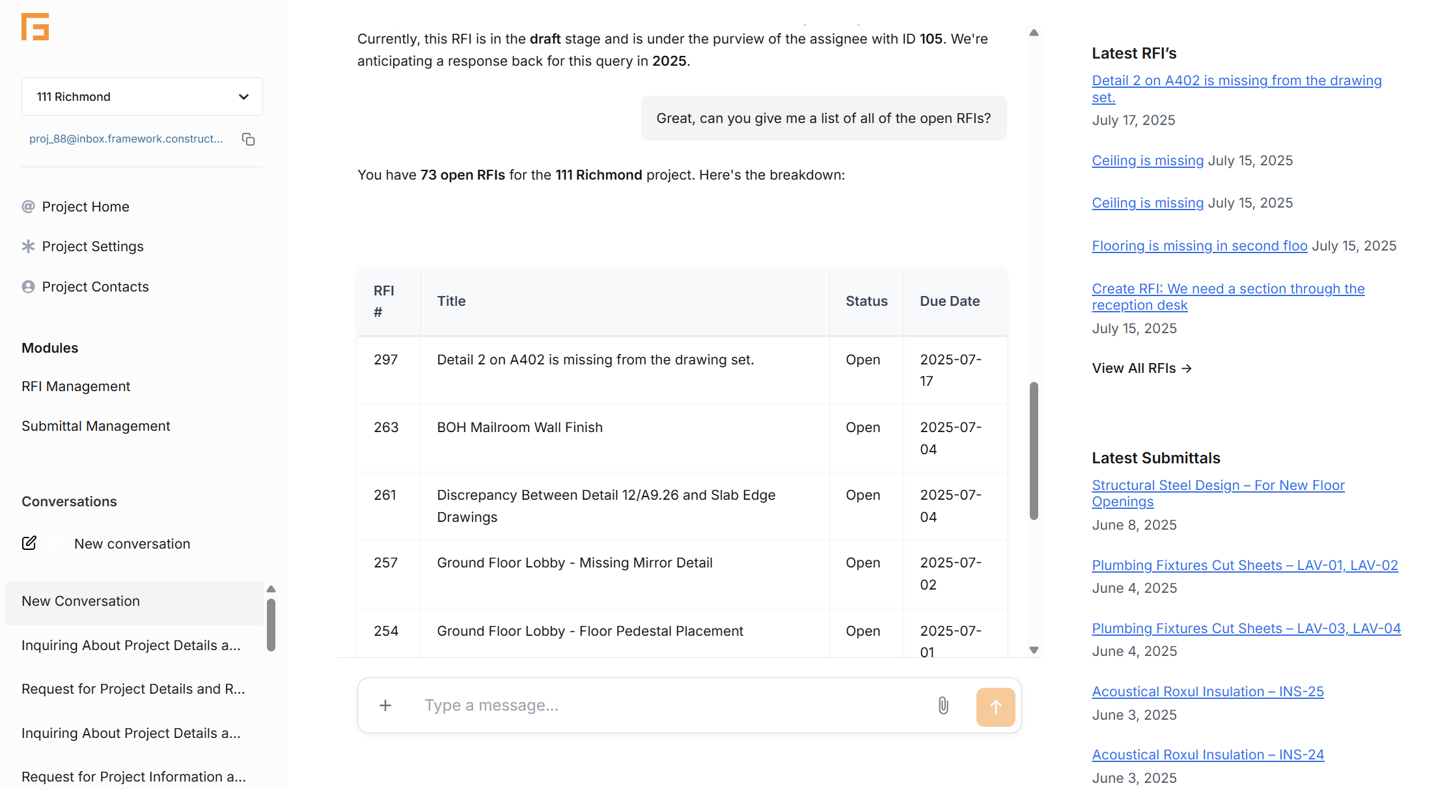Click the conversations list scroll up arrow
Viewport: 1449px width, 790px height.
click(271, 589)
